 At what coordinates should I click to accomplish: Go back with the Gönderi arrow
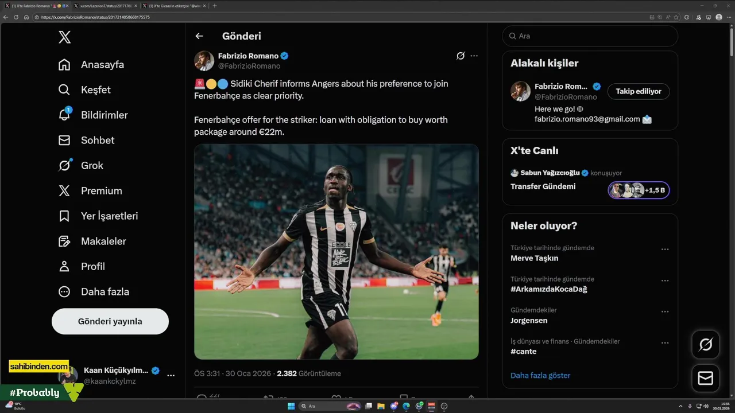(x=199, y=36)
